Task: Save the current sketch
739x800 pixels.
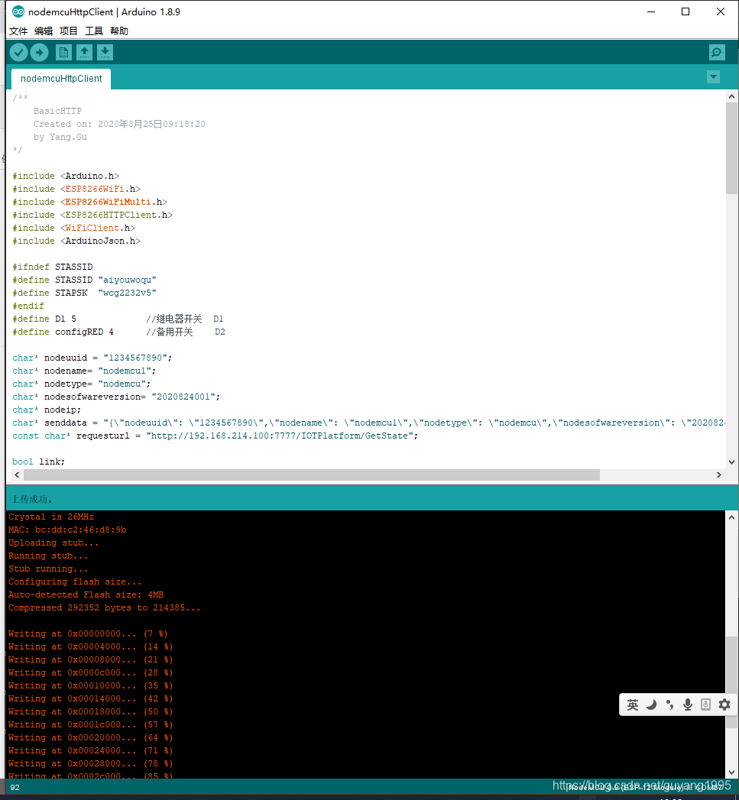Action: (x=105, y=52)
